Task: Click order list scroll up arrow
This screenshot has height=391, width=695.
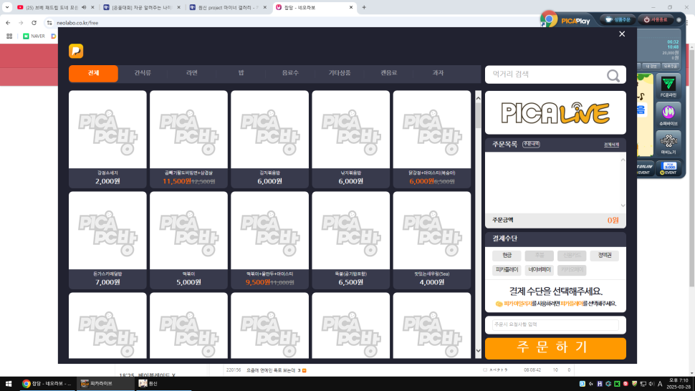Action: [x=623, y=160]
